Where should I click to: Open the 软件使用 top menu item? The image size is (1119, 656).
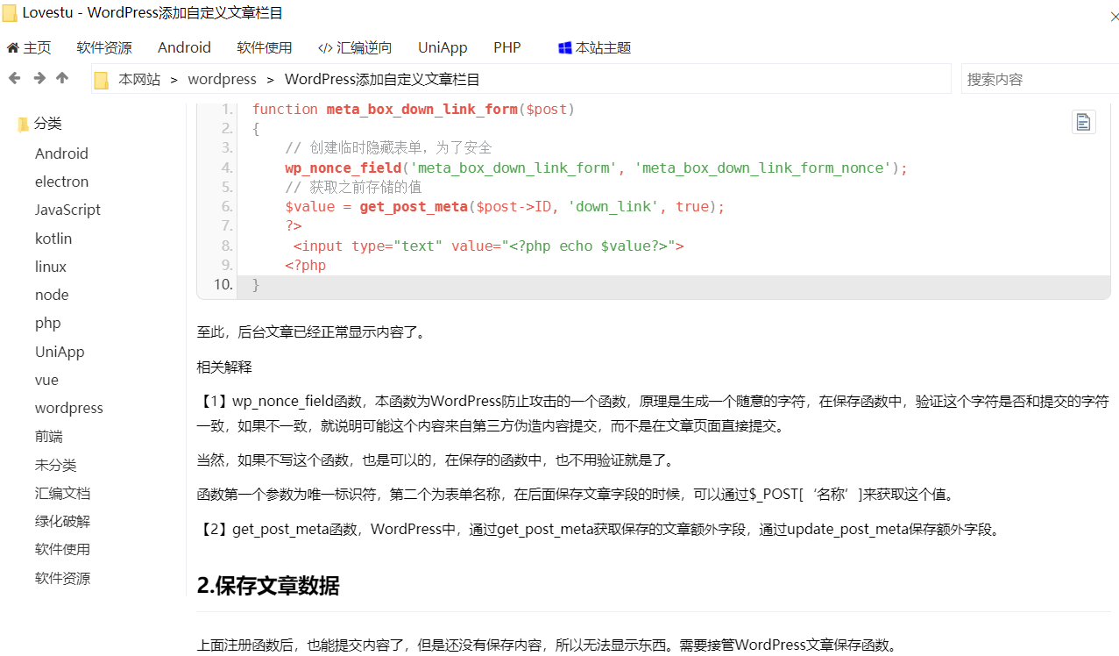(x=265, y=47)
